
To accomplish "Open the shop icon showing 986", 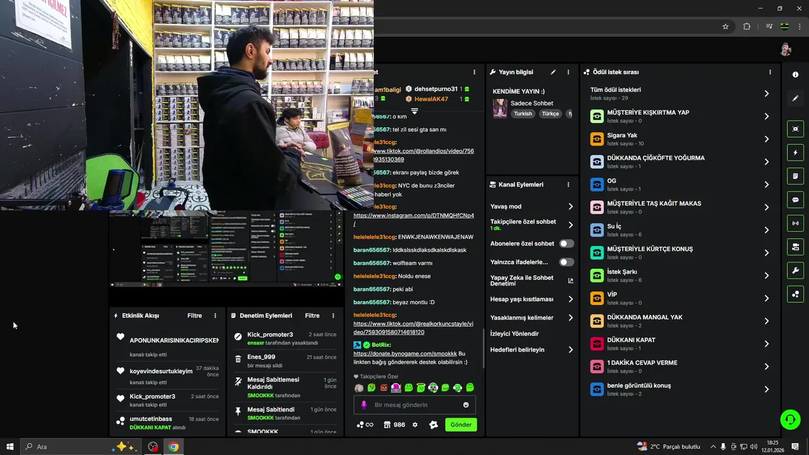I will point(394,425).
